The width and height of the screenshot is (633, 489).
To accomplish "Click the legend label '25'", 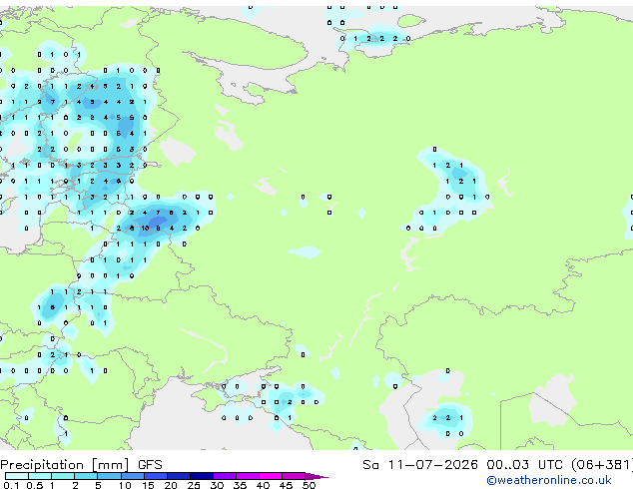I will pos(194,485).
